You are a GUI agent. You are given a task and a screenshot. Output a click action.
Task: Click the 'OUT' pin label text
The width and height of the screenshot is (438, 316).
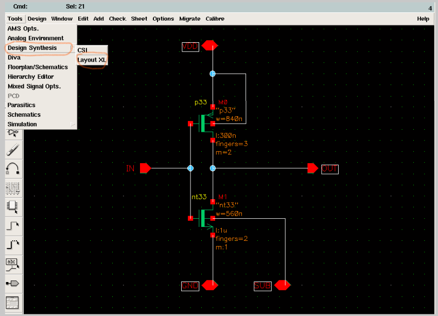[x=329, y=169]
